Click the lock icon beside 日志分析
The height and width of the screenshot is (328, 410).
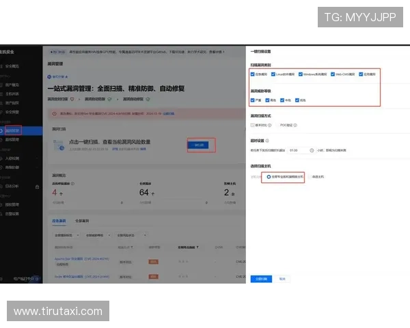coord(37,187)
